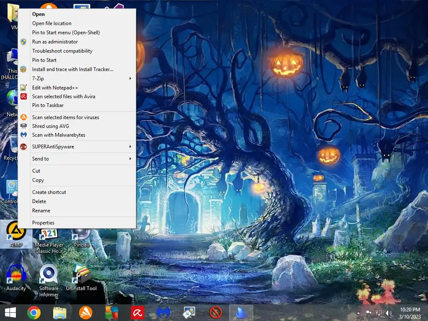428x321 pixels.
Task: Click the active blue fin taskbar icon
Action: pyautogui.click(x=241, y=313)
